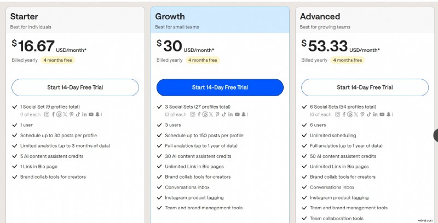
Task: Click the dark circle at right edge
Action: pyautogui.click(x=436, y=135)
